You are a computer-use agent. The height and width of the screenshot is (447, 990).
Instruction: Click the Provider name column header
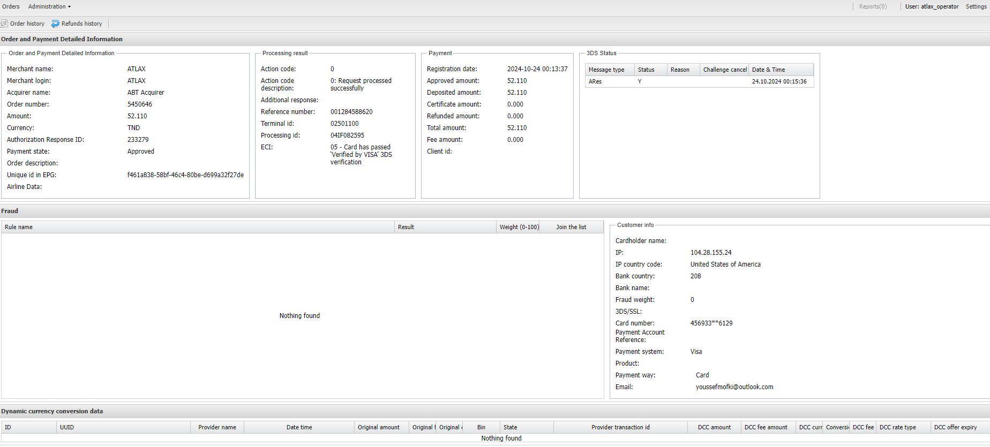(x=217, y=427)
